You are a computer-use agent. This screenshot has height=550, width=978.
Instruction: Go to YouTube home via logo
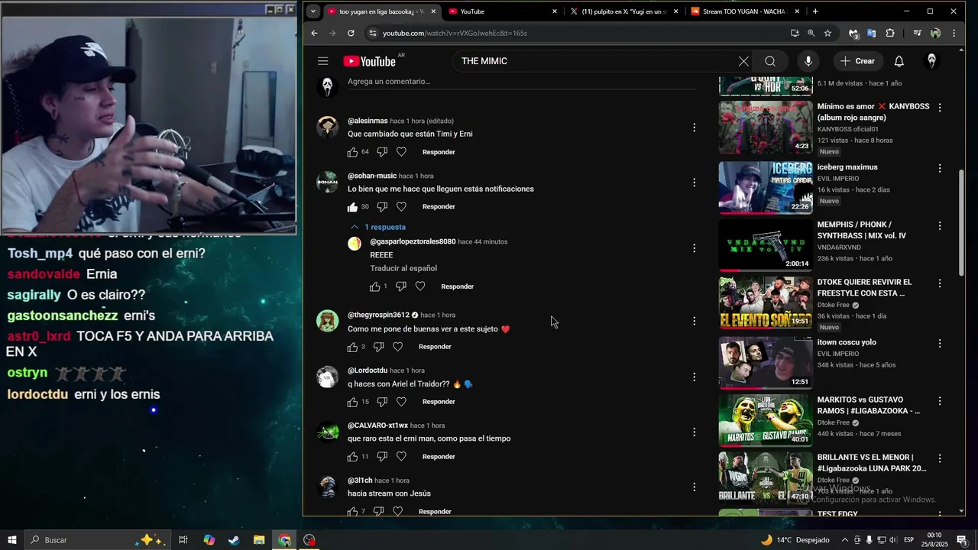click(x=369, y=61)
